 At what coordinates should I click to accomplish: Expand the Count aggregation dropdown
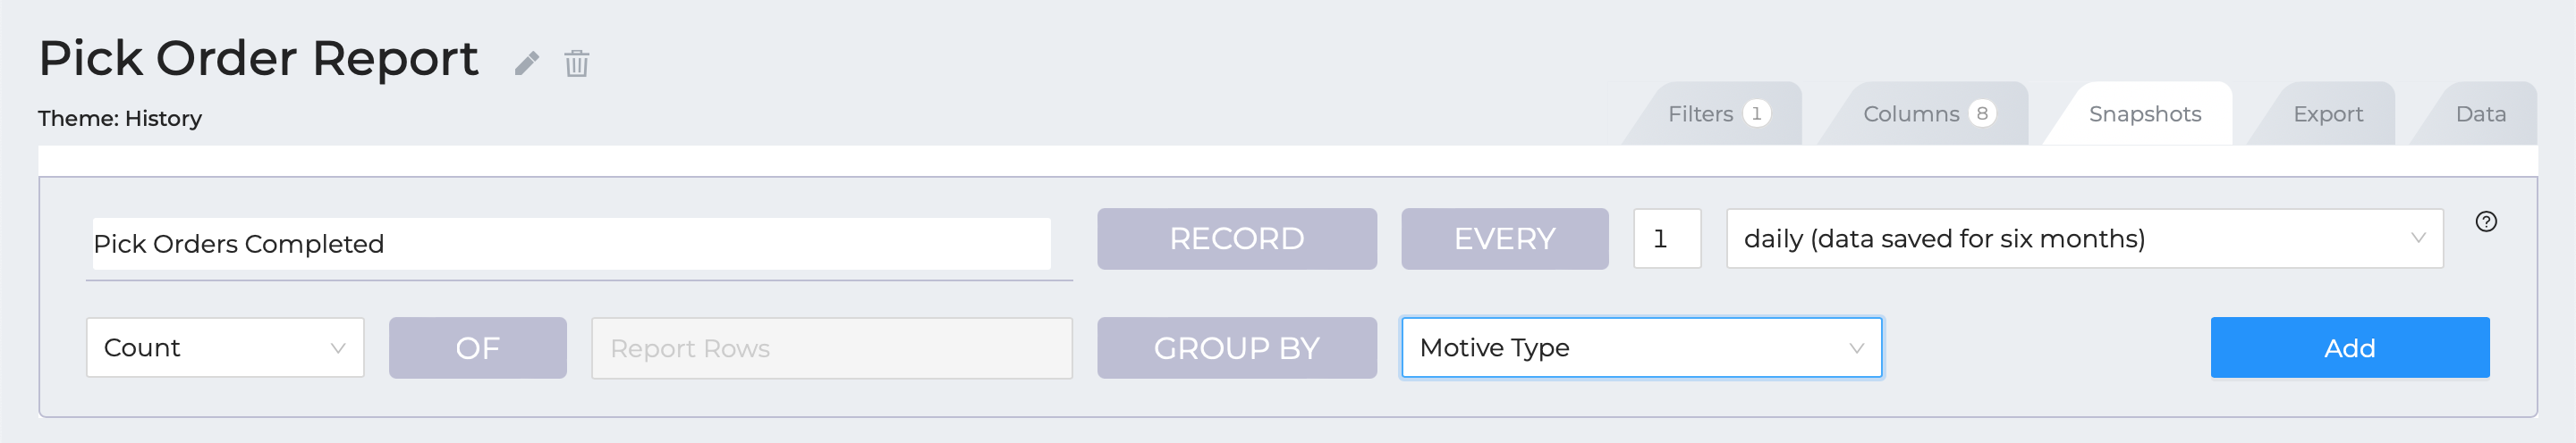click(x=225, y=347)
